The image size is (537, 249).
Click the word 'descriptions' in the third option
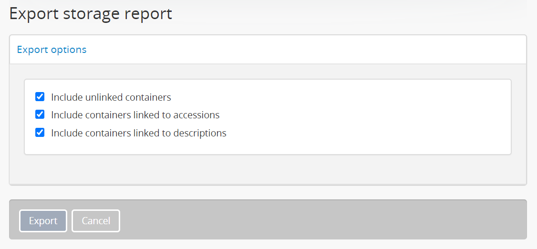point(201,133)
